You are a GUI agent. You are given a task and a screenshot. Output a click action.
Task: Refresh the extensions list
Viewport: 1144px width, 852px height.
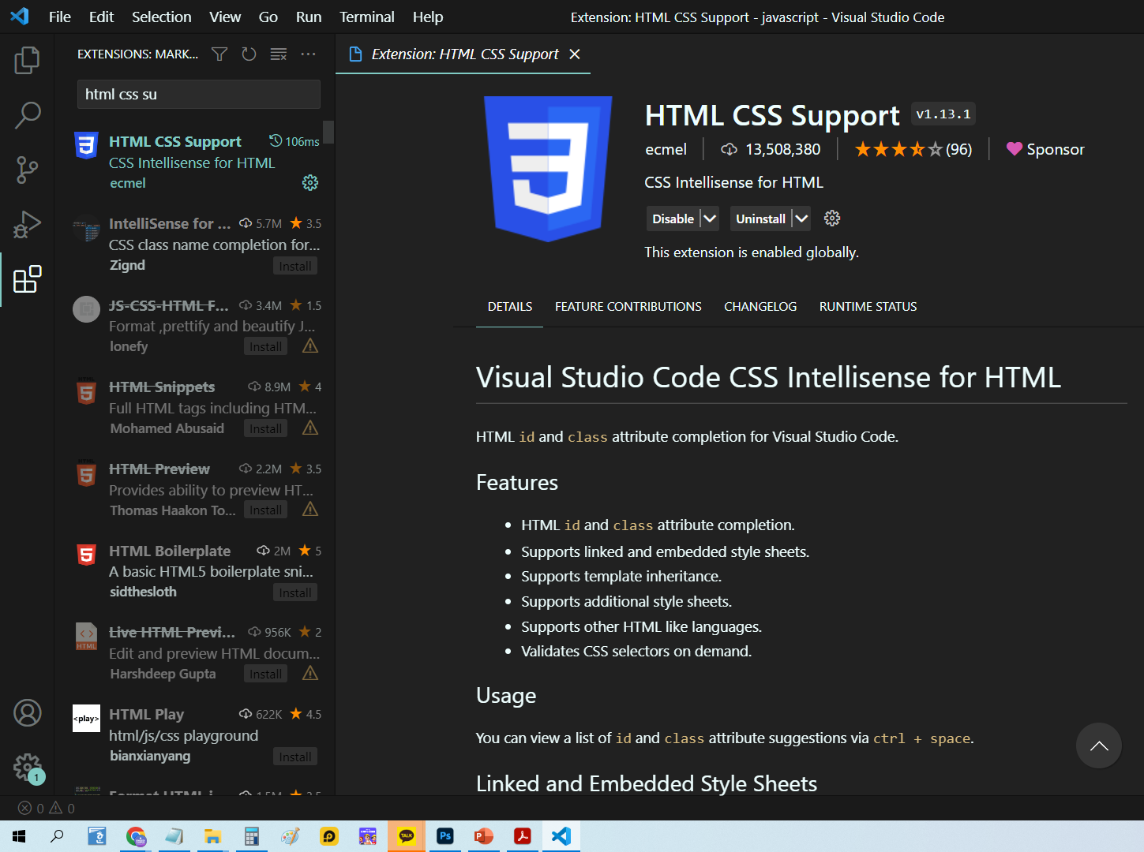(x=249, y=54)
